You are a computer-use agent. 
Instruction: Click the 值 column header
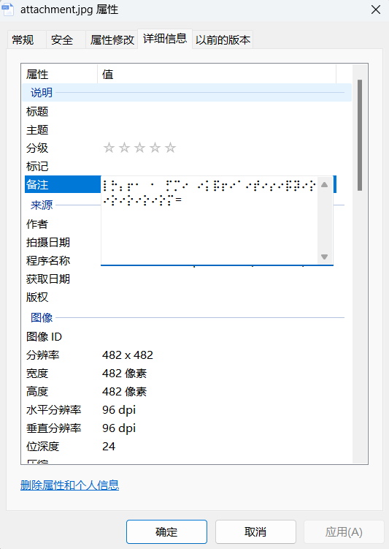coord(217,75)
